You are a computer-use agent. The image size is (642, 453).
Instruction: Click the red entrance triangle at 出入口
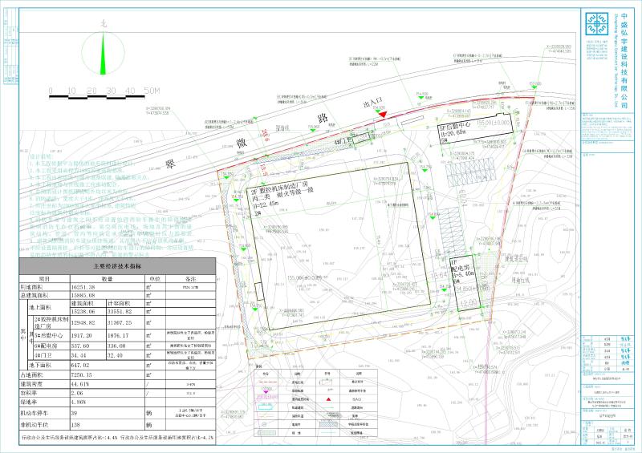[x=384, y=114]
